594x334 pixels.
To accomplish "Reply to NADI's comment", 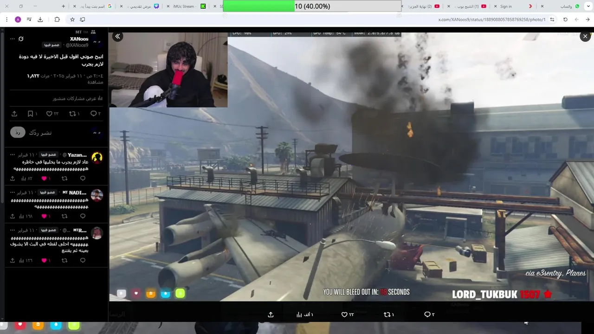I will [83, 216].
